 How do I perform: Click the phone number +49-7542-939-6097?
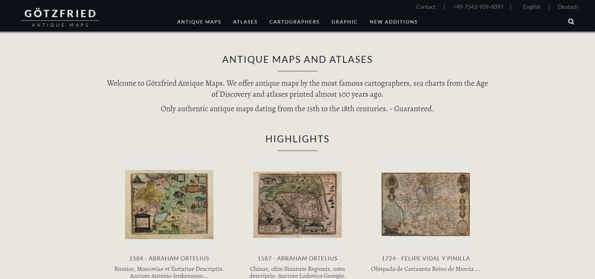[478, 7]
